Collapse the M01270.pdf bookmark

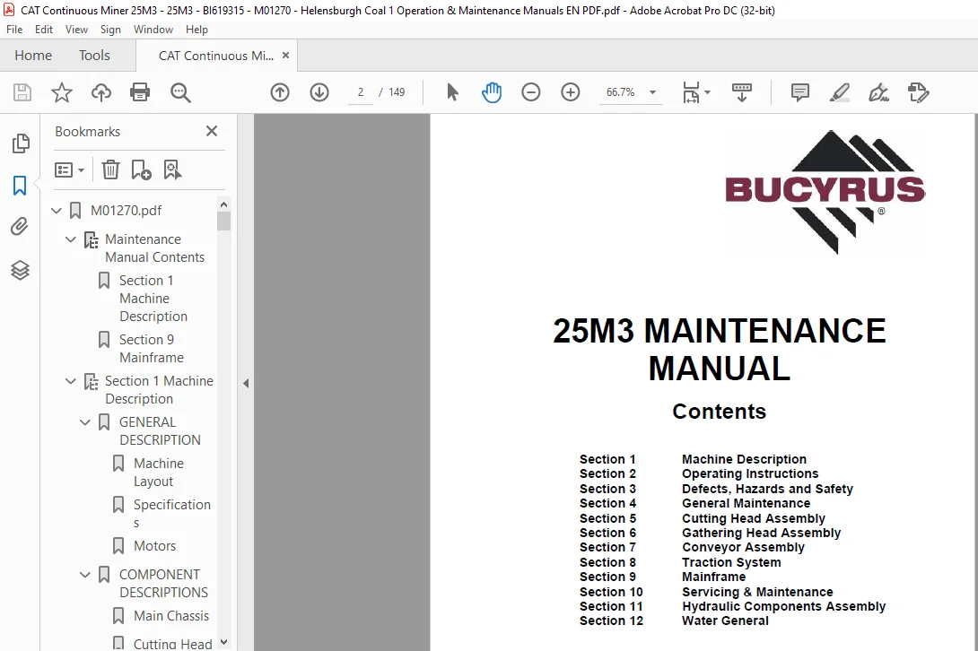(57, 211)
